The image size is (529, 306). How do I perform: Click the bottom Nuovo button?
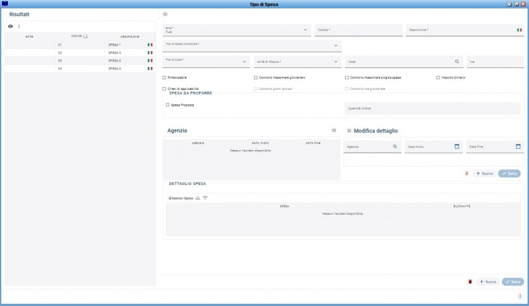coord(487,282)
